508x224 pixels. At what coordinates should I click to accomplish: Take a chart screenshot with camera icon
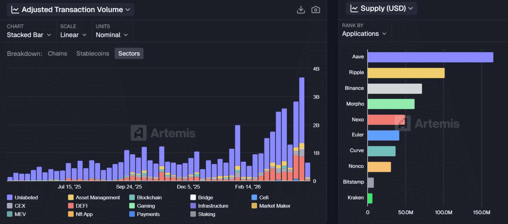click(315, 10)
